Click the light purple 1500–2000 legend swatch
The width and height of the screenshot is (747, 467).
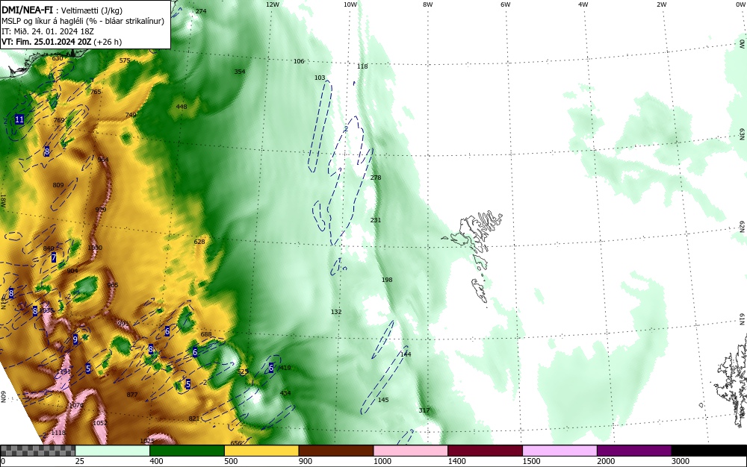tap(560, 451)
